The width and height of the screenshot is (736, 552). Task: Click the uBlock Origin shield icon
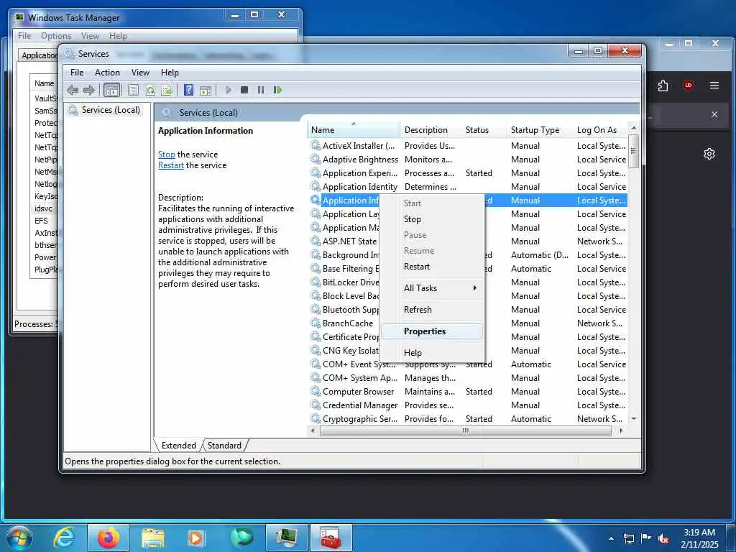pyautogui.click(x=688, y=86)
